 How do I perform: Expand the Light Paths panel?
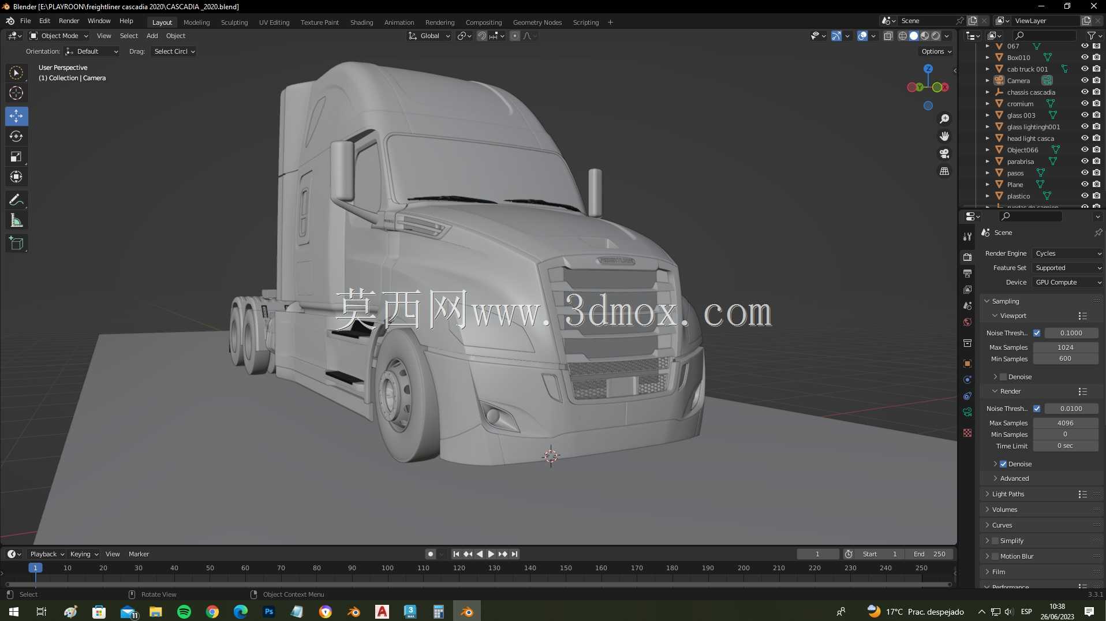(x=1008, y=494)
